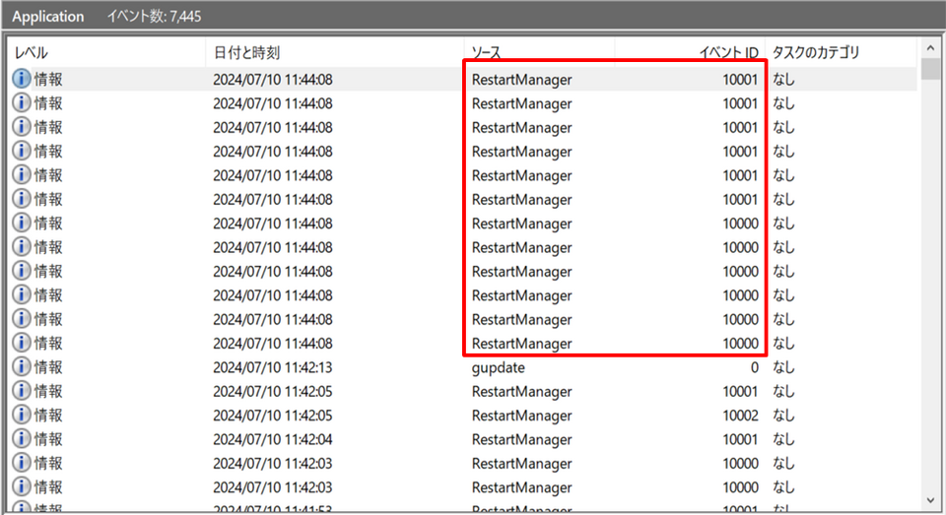Click the scrollbar up arrow

tap(929, 47)
